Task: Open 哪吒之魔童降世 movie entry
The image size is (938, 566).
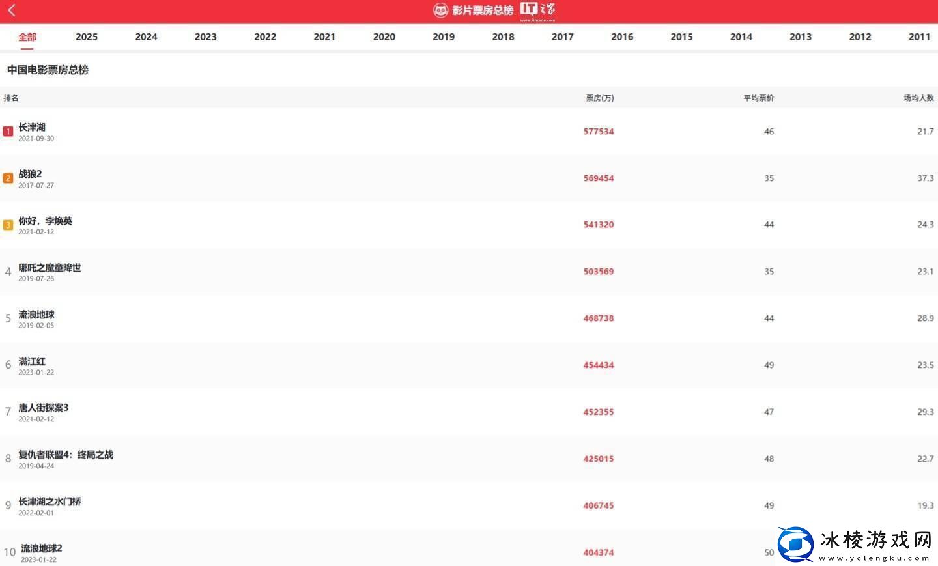Action: (50, 268)
